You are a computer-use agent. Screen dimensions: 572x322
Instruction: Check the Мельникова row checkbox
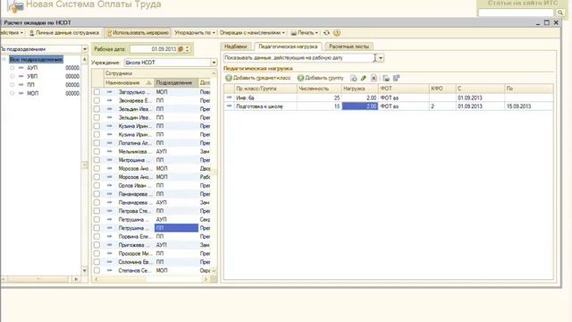coord(97,151)
